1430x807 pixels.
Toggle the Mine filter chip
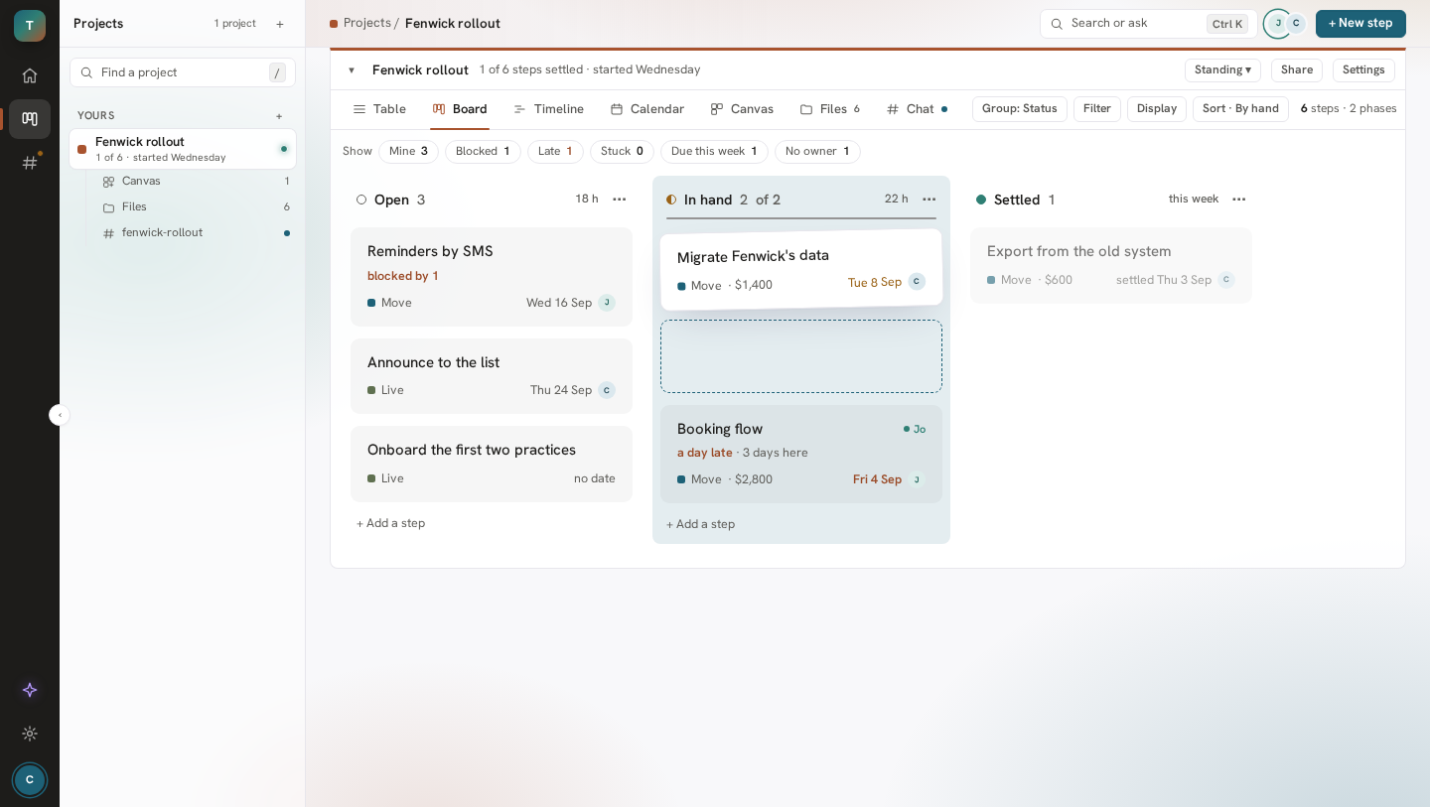pyautogui.click(x=408, y=152)
